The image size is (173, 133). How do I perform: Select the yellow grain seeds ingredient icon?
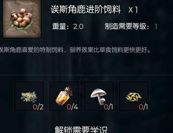tap(134, 97)
